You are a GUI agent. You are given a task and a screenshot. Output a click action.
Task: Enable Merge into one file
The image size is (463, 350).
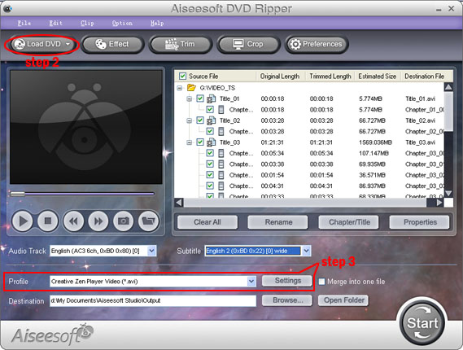[321, 282]
